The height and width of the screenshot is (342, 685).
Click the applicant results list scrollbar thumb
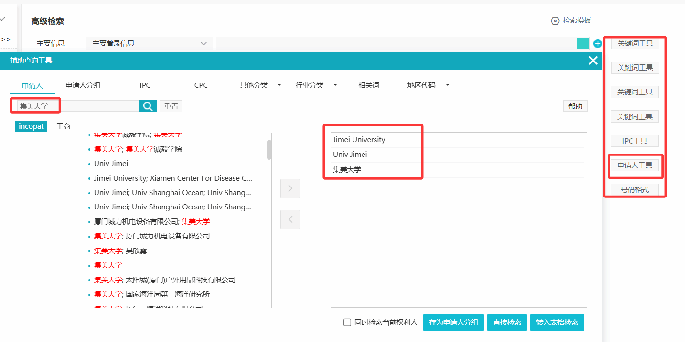tap(269, 149)
